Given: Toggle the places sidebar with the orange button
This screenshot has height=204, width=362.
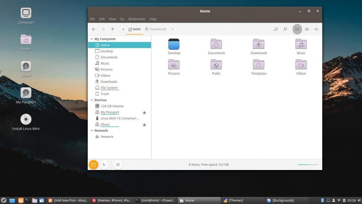Looking at the screenshot, I should [93, 164].
